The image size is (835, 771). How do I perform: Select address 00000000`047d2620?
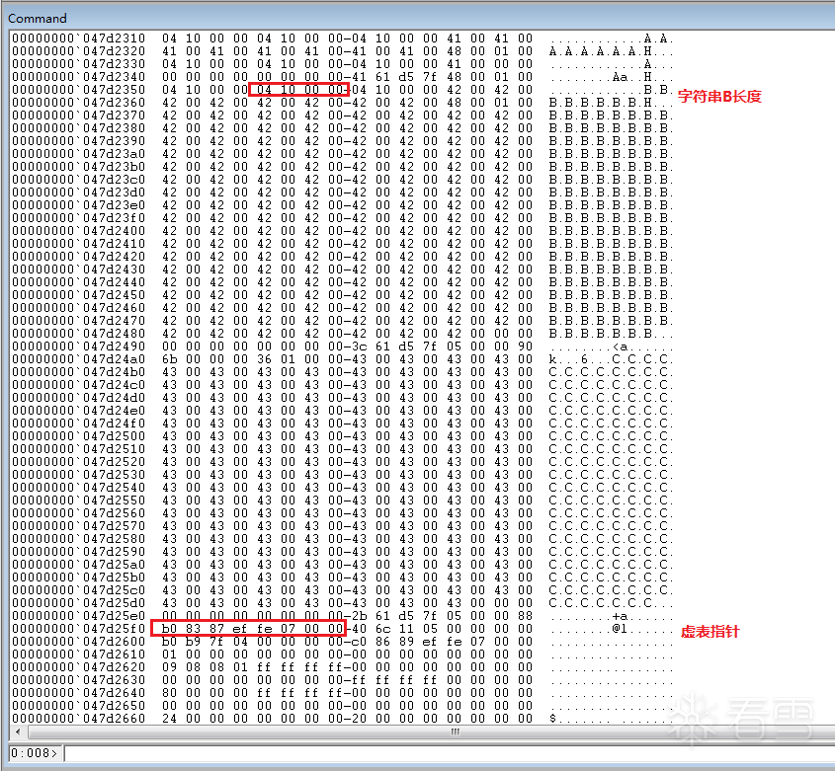(78, 666)
